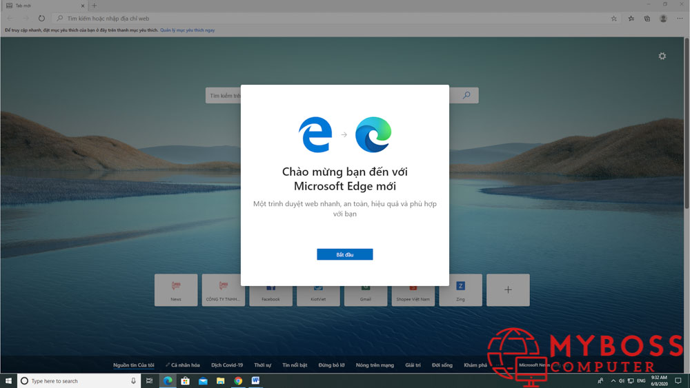Switch to the Thời sự news tab
Viewport: 690px width, 388px height.
[x=263, y=365]
